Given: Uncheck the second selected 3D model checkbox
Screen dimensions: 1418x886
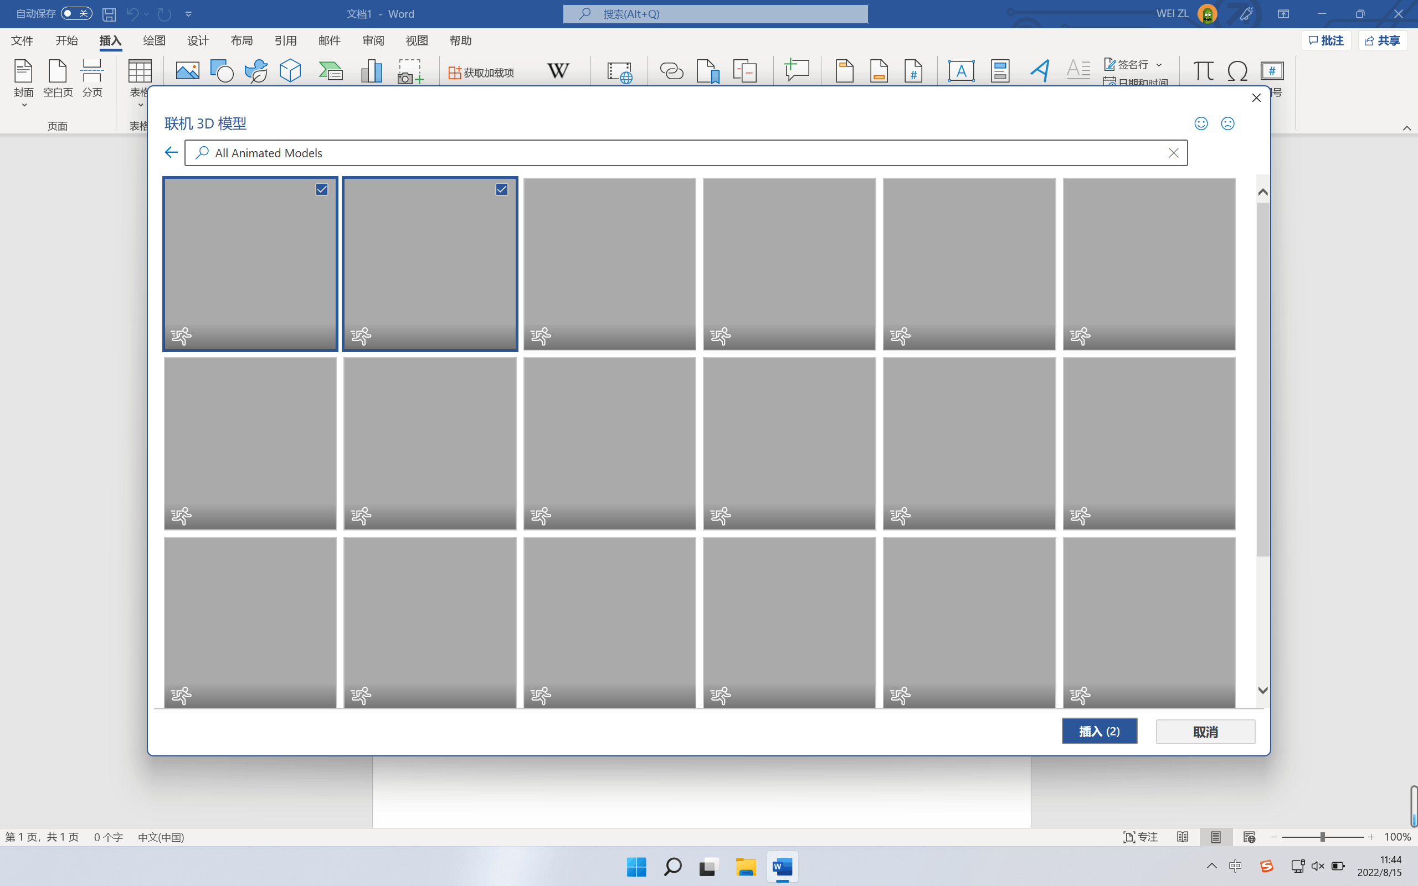Looking at the screenshot, I should pyautogui.click(x=502, y=189).
